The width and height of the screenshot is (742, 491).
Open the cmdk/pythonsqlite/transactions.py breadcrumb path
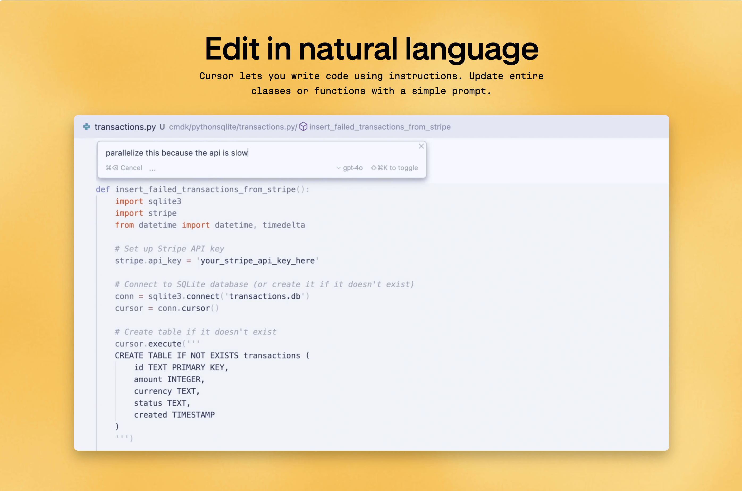[x=233, y=127]
